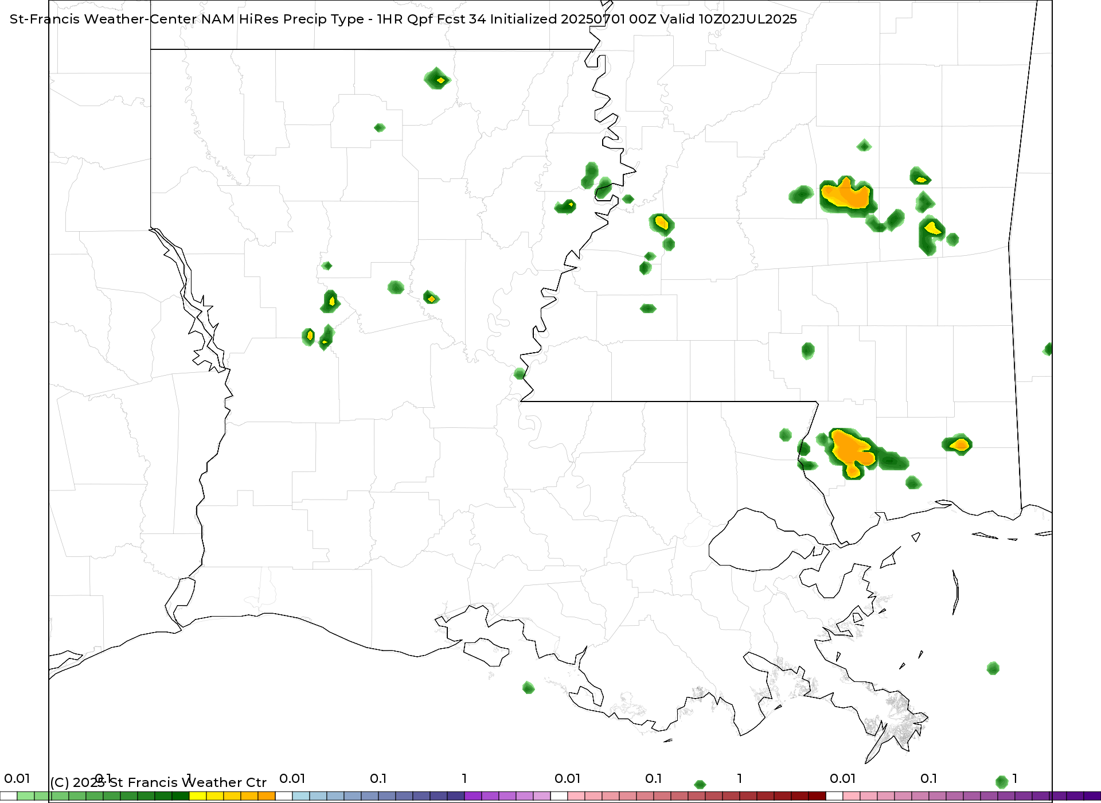Click the "(C) 2025 St Francis Weather Ctr" copyright text

coord(158,782)
